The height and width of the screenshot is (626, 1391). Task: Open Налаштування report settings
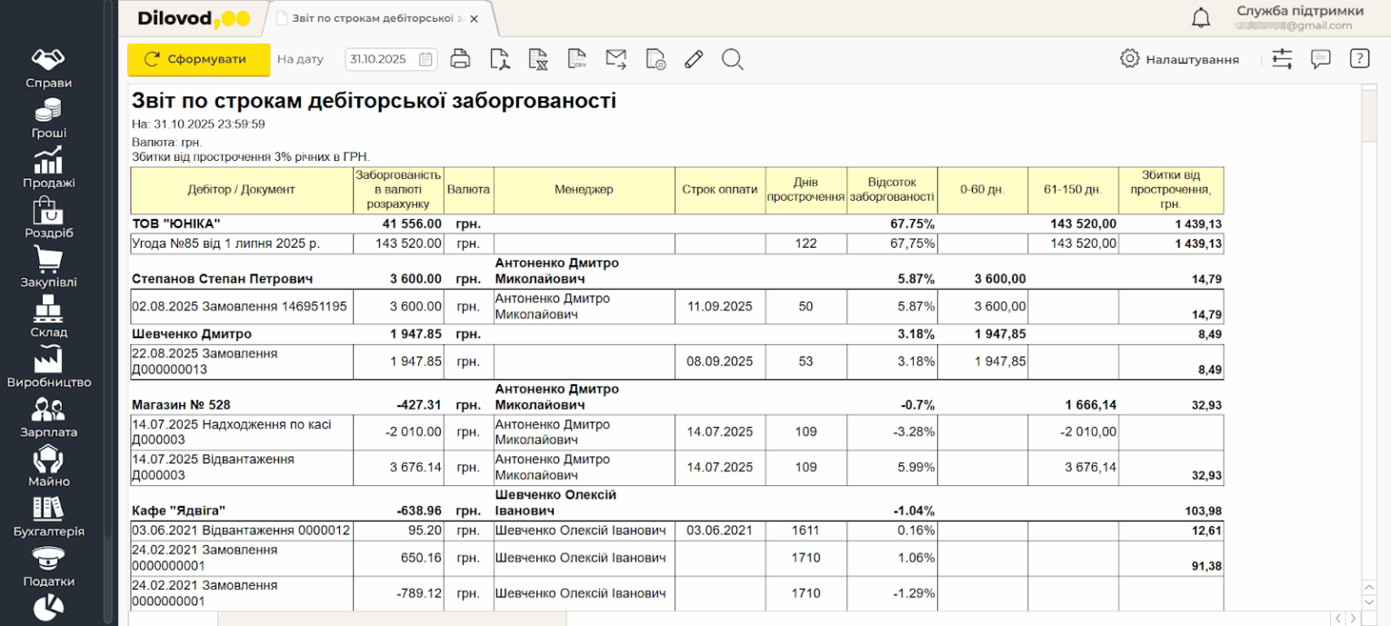point(1180,59)
